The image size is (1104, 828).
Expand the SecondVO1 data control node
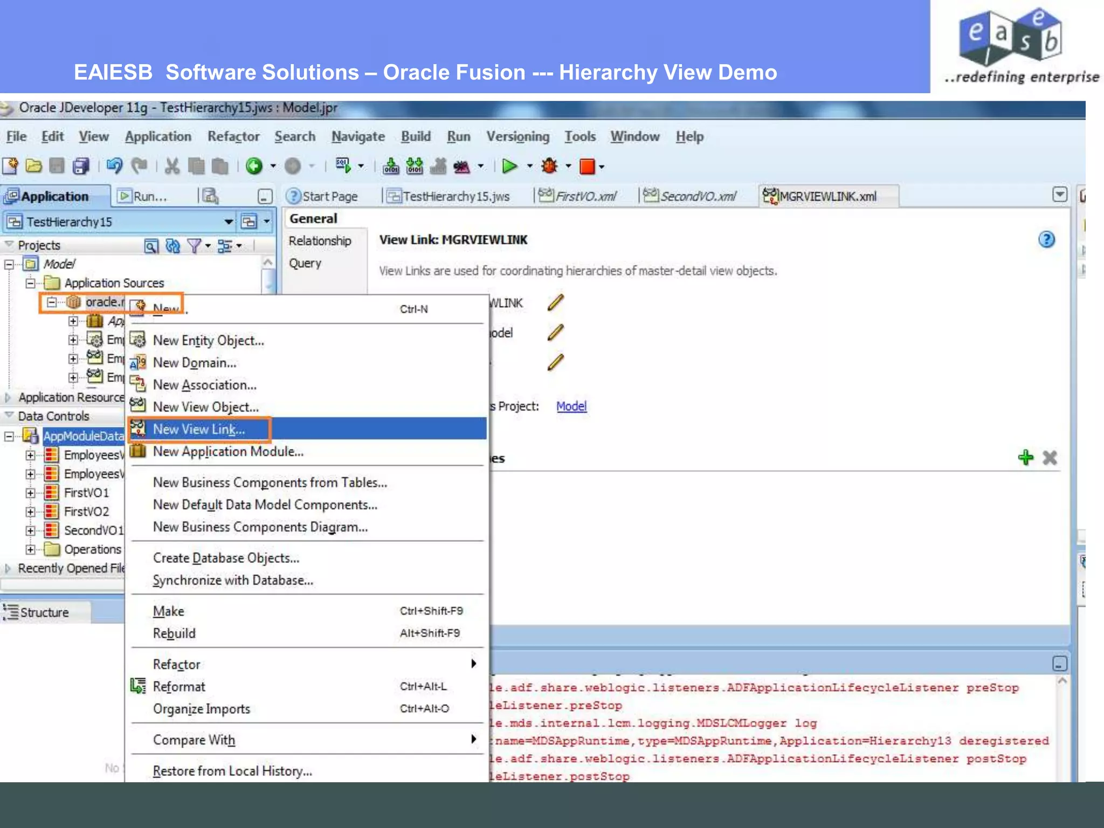click(x=31, y=530)
